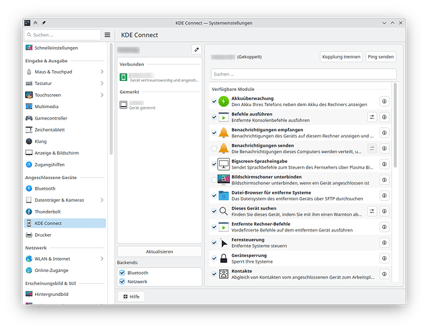Expand the Touchscreen chevron
The height and width of the screenshot is (331, 428).
coord(102,95)
